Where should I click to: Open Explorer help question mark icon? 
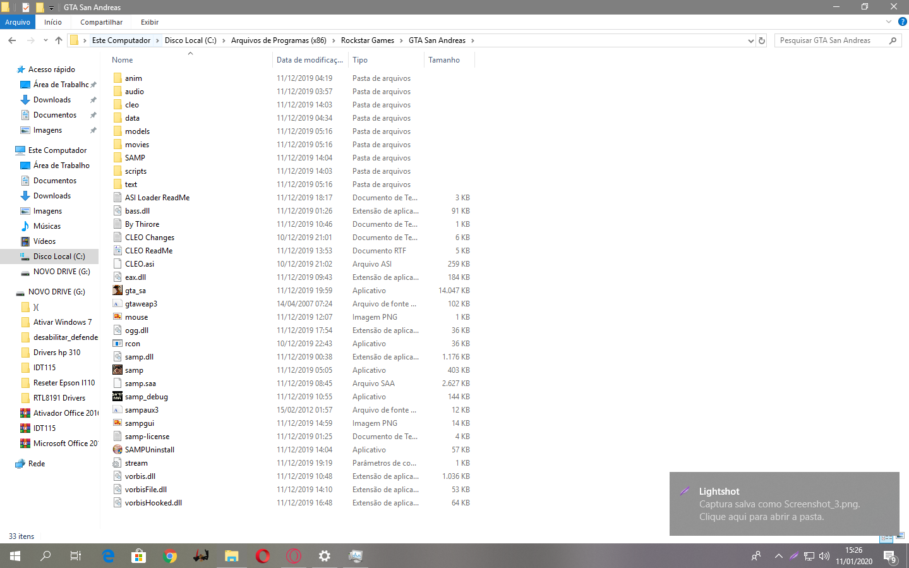tap(903, 22)
